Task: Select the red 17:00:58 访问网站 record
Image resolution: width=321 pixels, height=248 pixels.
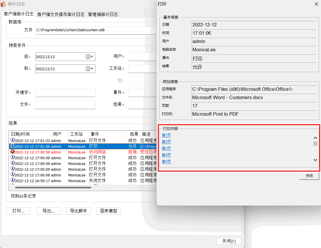Action: point(83,152)
